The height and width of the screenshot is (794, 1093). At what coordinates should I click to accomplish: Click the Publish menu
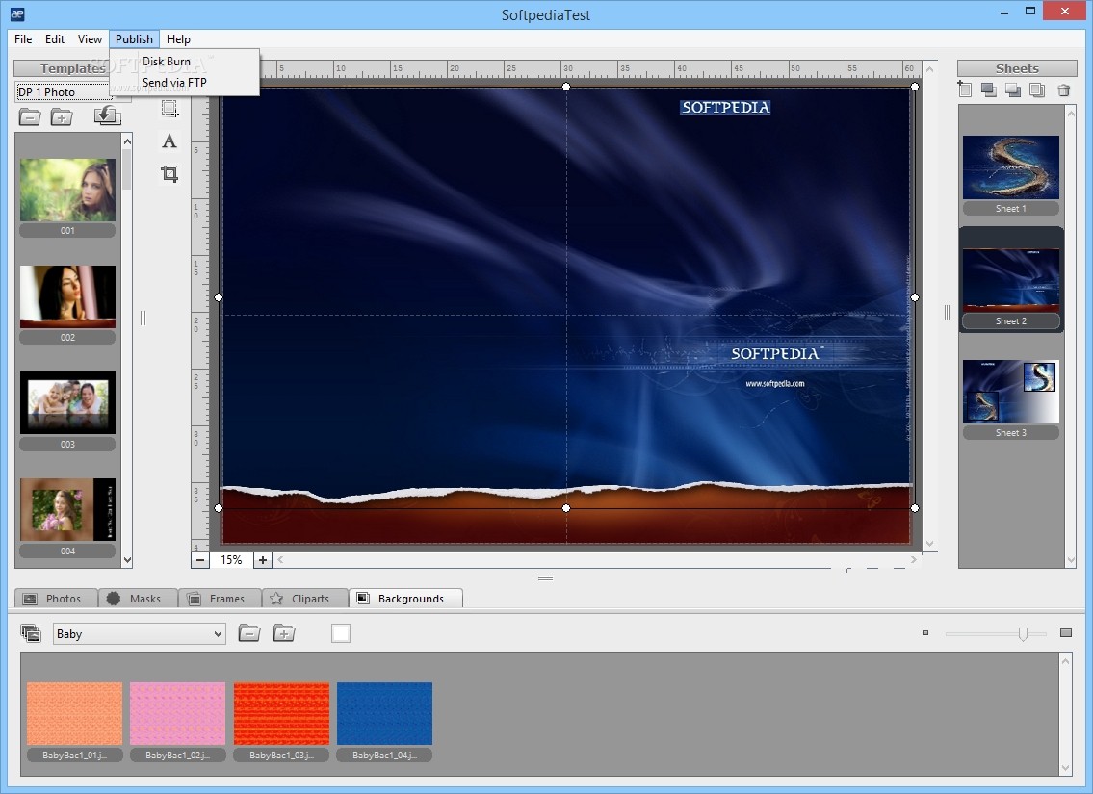pos(134,39)
